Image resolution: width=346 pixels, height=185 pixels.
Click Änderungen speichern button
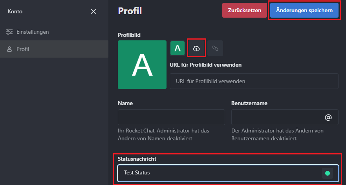[304, 10]
